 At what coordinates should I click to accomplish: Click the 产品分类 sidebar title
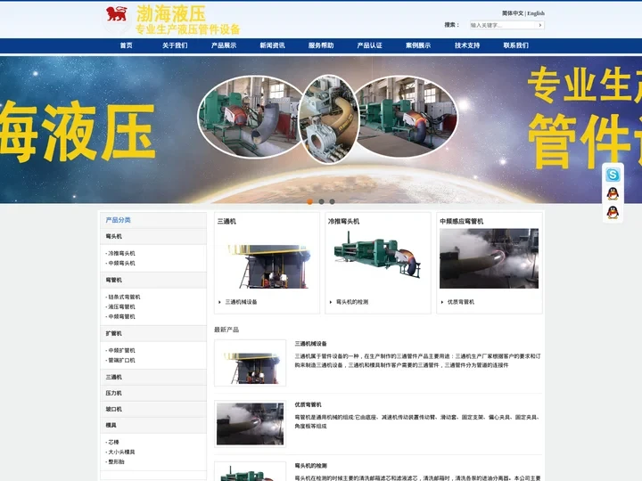coord(118,220)
